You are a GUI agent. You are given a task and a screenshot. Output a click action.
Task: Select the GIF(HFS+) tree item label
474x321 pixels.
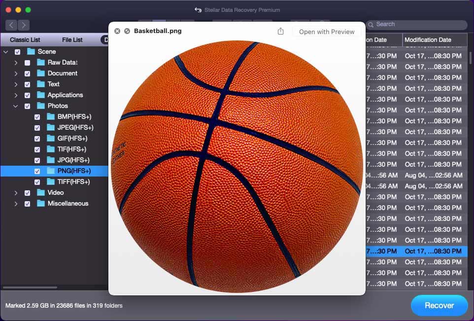pyautogui.click(x=72, y=138)
